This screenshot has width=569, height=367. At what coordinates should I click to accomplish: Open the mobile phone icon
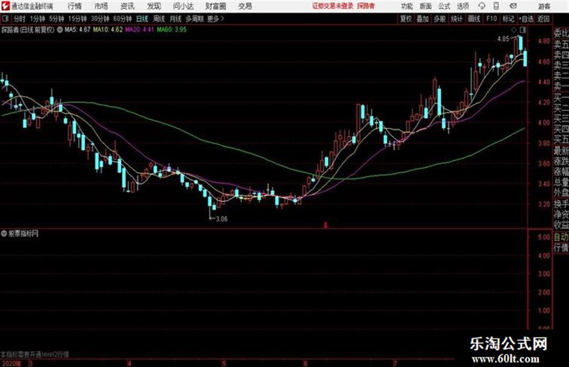click(496, 6)
